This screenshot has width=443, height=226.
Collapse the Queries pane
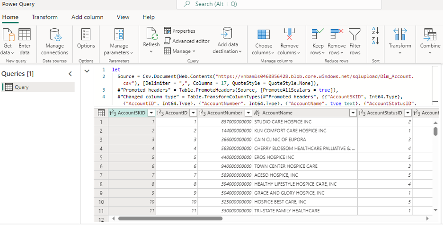(x=71, y=74)
